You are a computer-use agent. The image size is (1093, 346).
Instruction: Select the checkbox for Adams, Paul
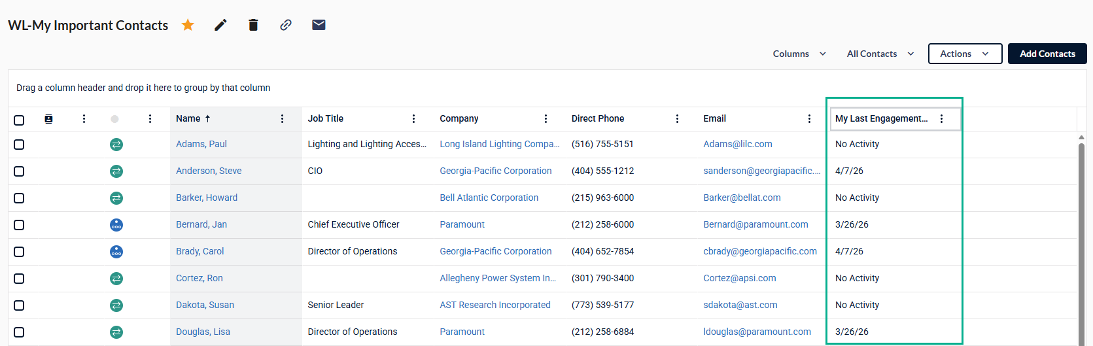19,145
